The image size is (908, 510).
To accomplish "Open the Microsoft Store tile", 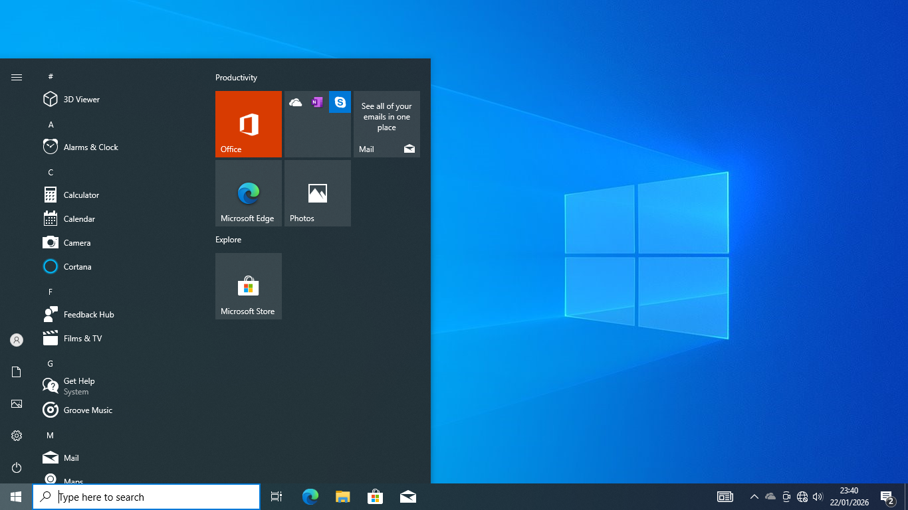I will pos(249,286).
